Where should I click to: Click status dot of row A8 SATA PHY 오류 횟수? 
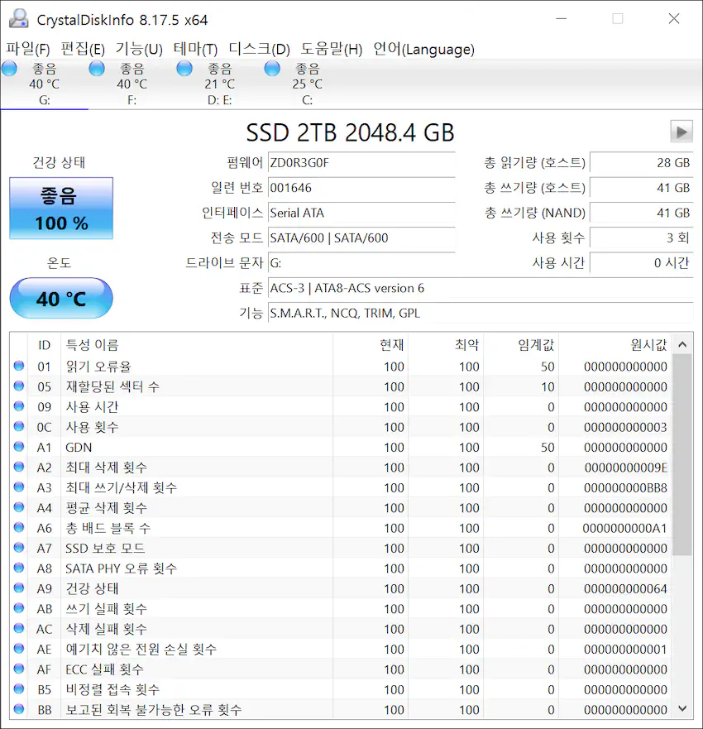pyautogui.click(x=19, y=568)
